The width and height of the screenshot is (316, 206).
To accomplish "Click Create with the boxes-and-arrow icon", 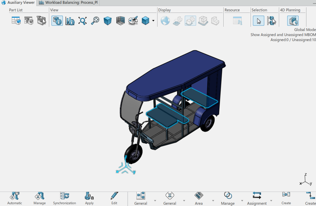I will 286,199.
